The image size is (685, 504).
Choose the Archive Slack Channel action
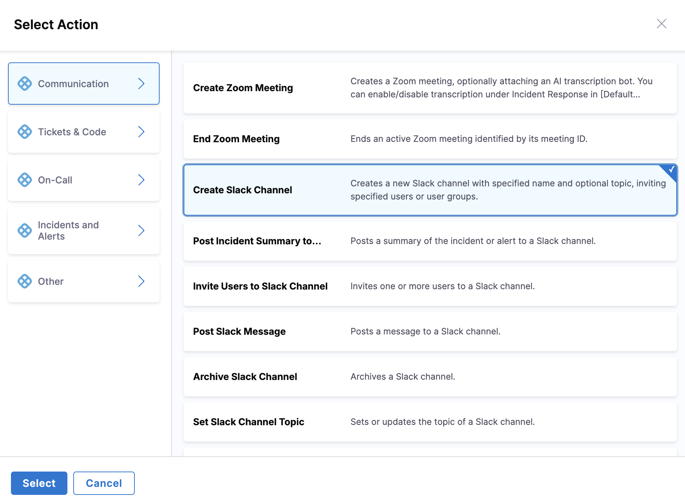coord(430,377)
